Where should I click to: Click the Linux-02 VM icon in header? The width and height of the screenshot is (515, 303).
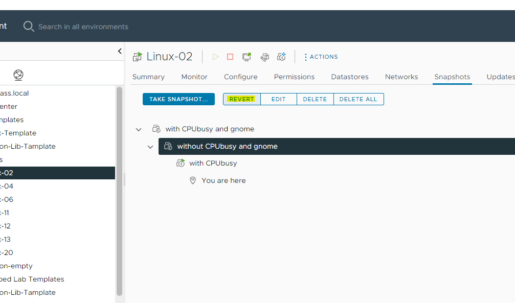(137, 57)
